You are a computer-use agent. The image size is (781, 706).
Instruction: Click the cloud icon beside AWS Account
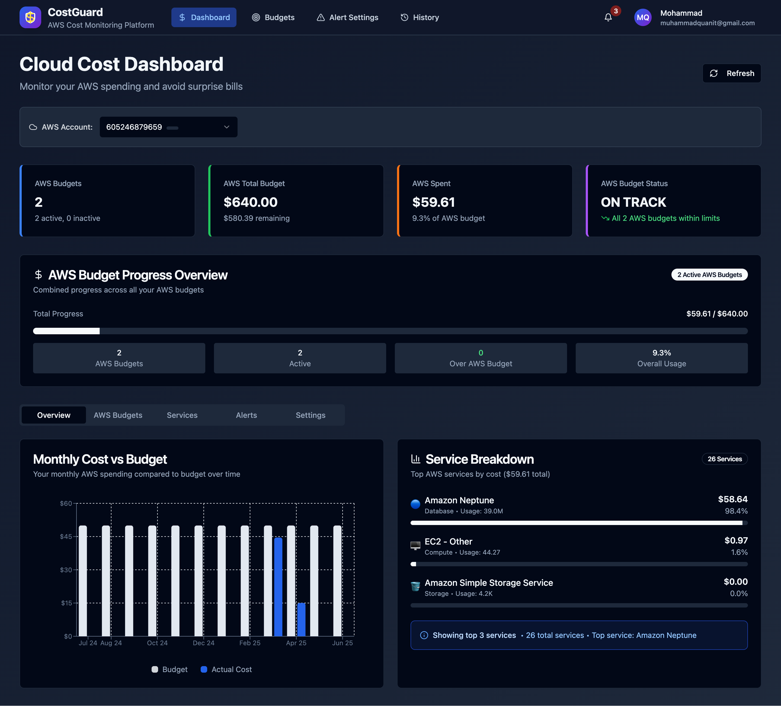point(33,127)
